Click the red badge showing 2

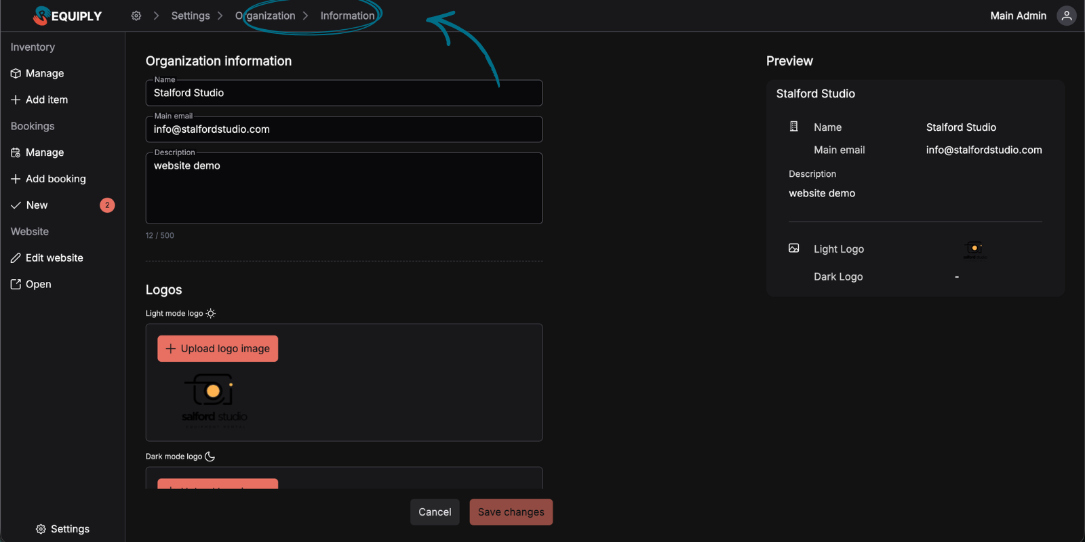pos(107,205)
